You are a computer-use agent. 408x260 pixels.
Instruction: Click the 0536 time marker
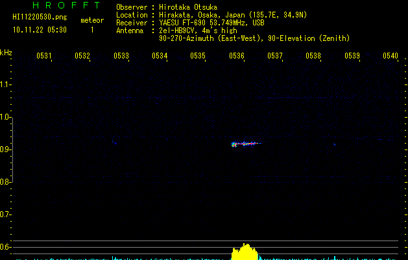coord(237,55)
